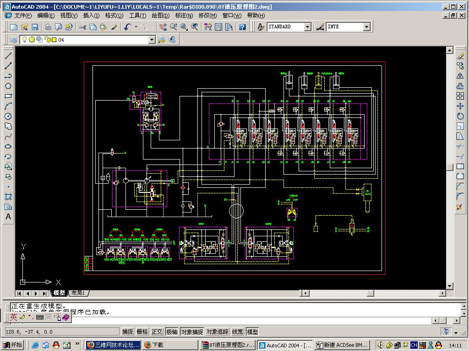The width and height of the screenshot is (469, 351).
Task: Click the horizontal scrollbar thumb of the drawing
Action: [370, 293]
